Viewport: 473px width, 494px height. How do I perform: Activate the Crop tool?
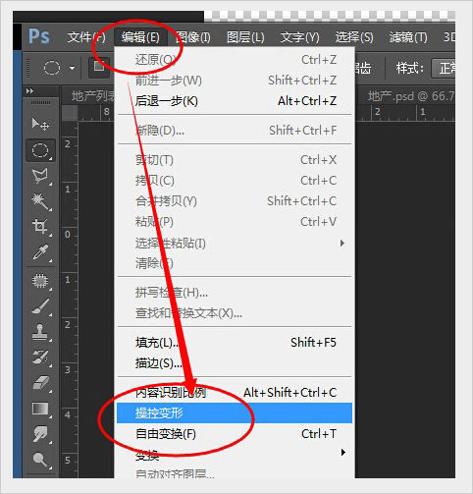click(40, 226)
